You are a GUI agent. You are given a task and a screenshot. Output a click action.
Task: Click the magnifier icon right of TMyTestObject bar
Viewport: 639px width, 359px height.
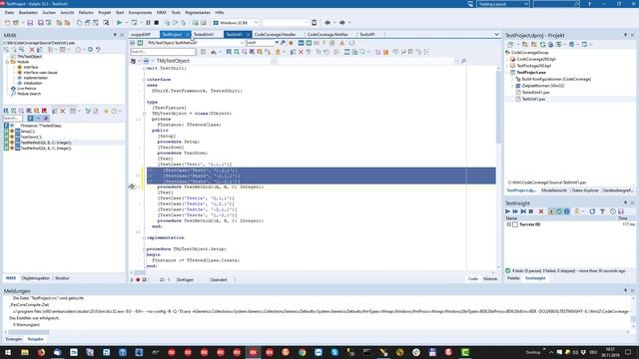pos(463,61)
